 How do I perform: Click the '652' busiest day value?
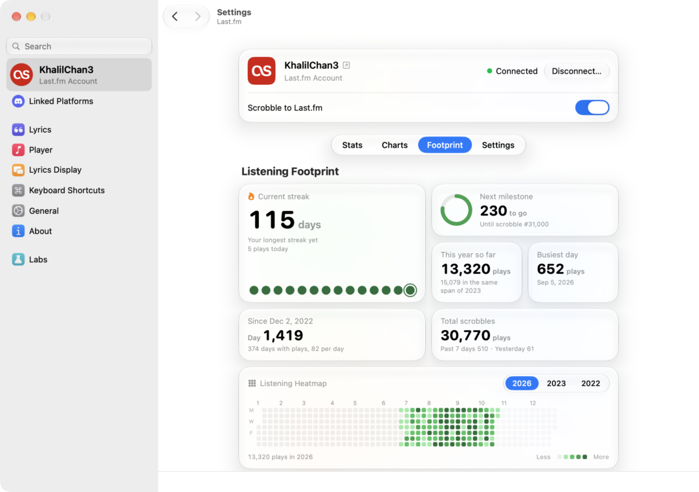coord(551,269)
